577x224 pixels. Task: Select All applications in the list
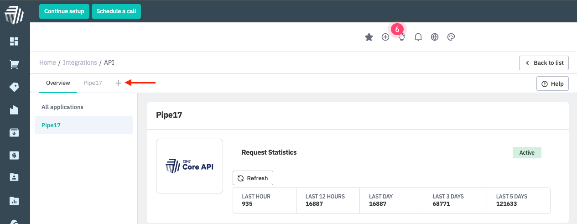point(62,107)
